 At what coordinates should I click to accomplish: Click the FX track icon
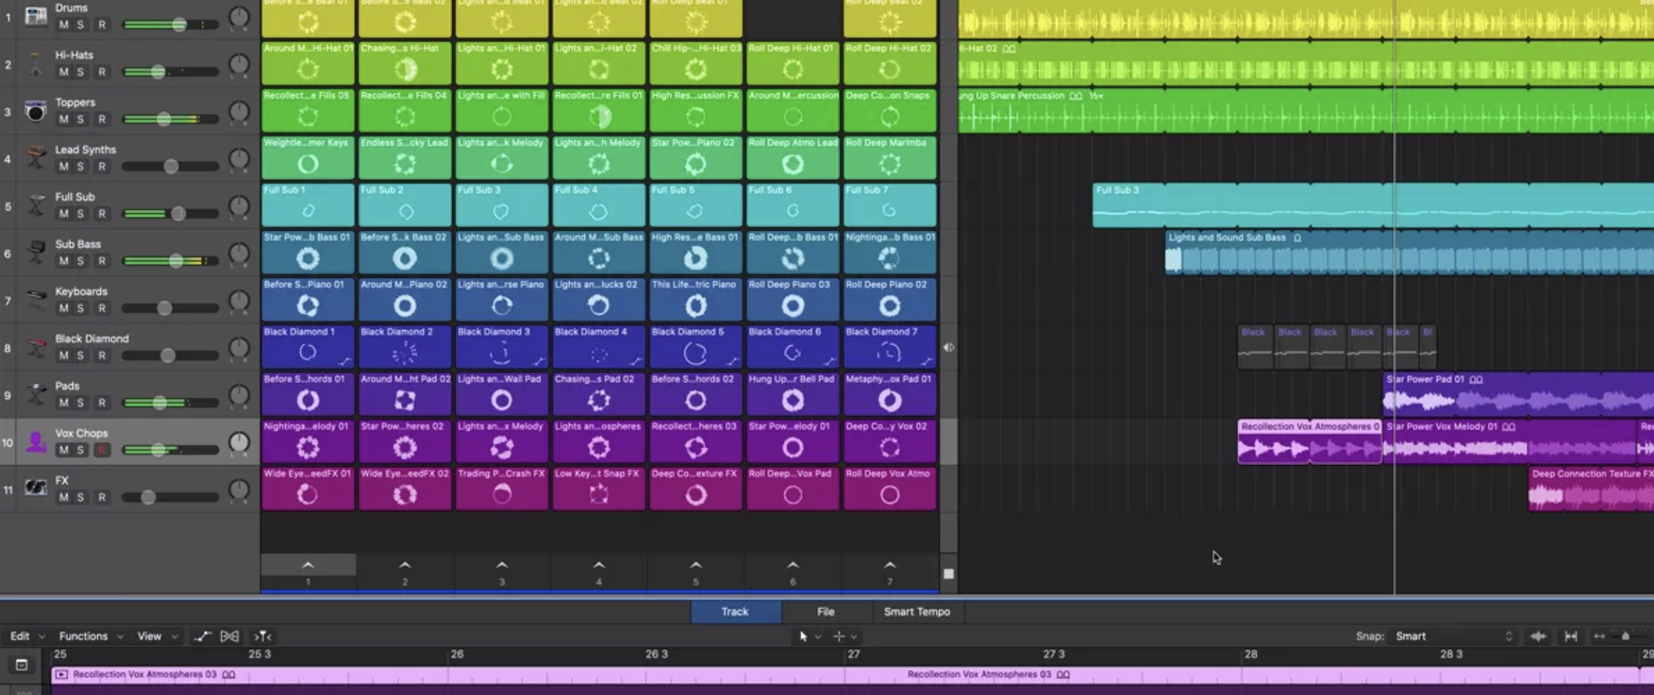tap(35, 488)
